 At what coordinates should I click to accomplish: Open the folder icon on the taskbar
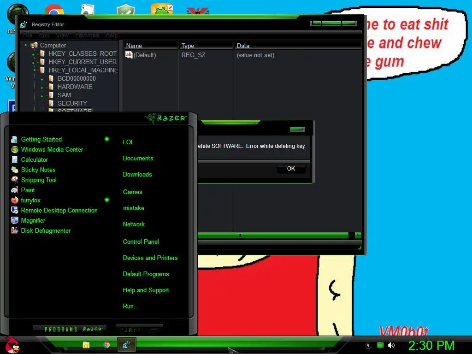click(86, 345)
